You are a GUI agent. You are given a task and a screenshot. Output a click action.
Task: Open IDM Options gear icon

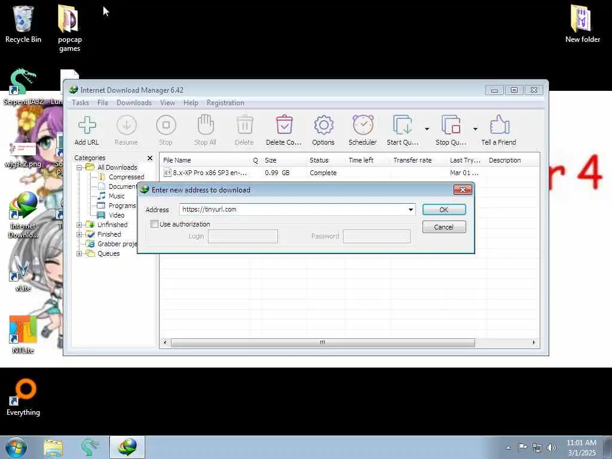click(x=323, y=126)
